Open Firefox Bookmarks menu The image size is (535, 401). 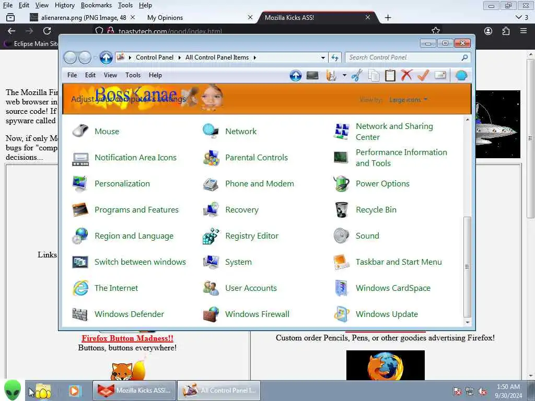[x=96, y=5]
